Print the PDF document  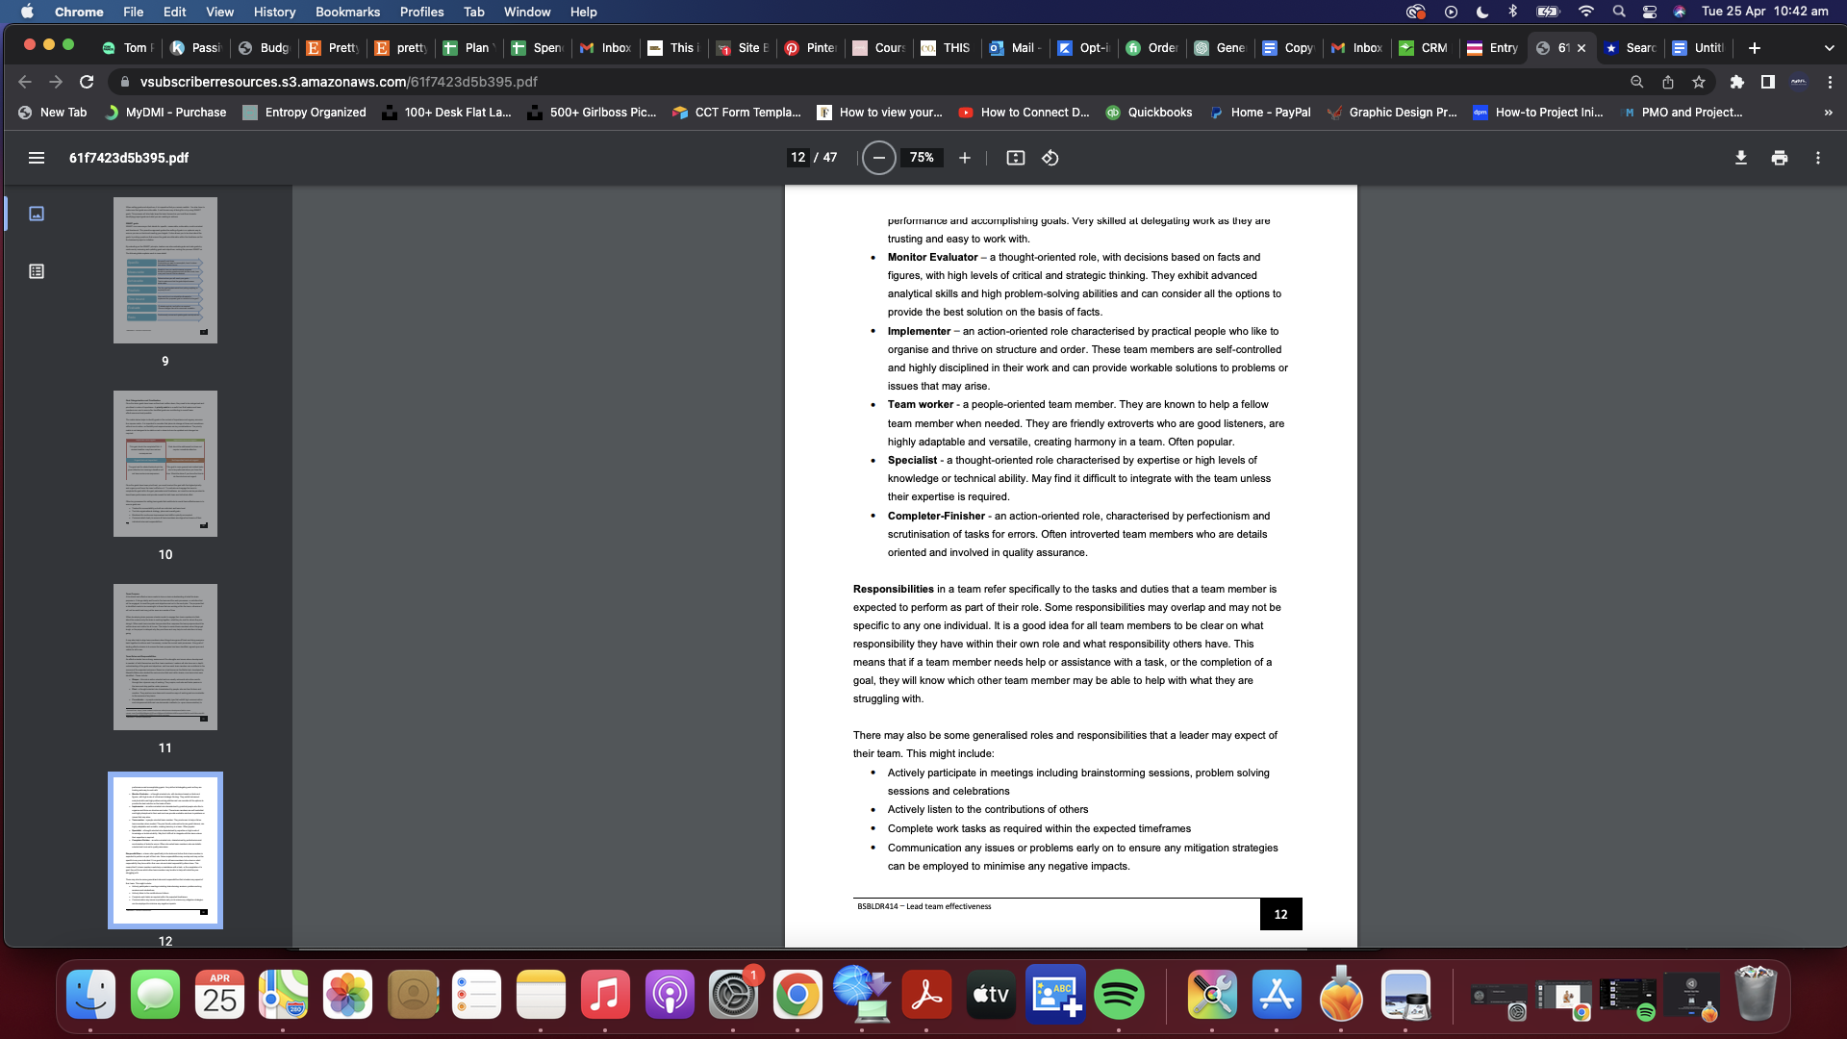tap(1779, 157)
